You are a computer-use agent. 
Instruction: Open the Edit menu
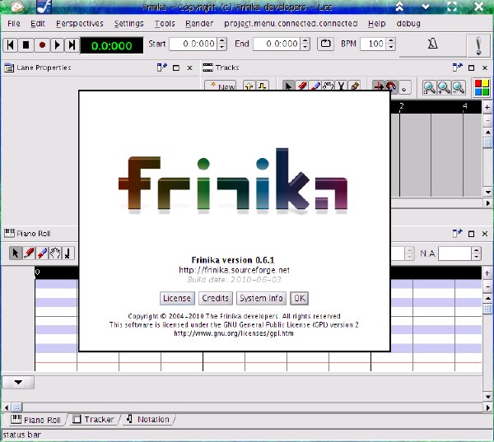[38, 24]
